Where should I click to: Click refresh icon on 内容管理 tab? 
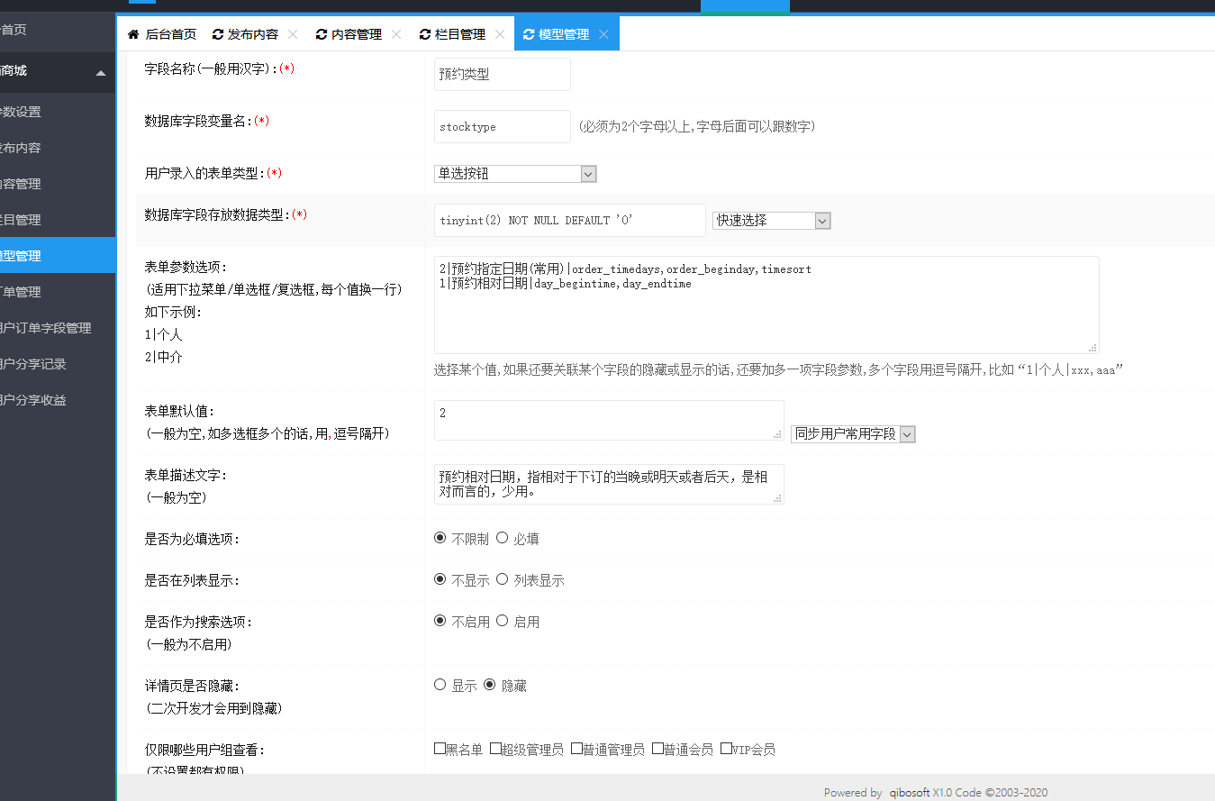(x=322, y=34)
